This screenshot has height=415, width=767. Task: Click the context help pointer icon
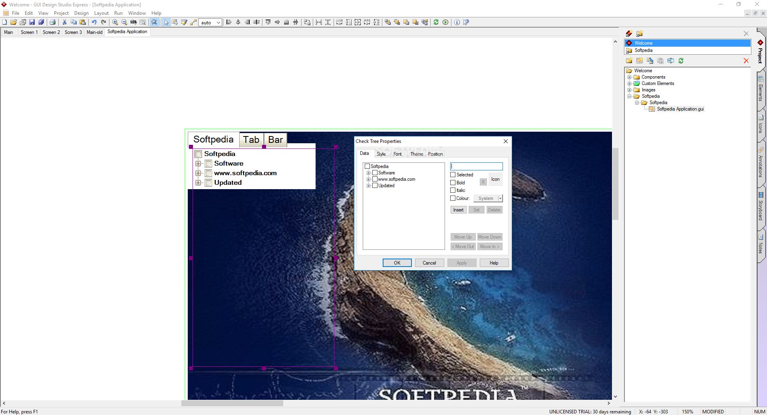466,22
